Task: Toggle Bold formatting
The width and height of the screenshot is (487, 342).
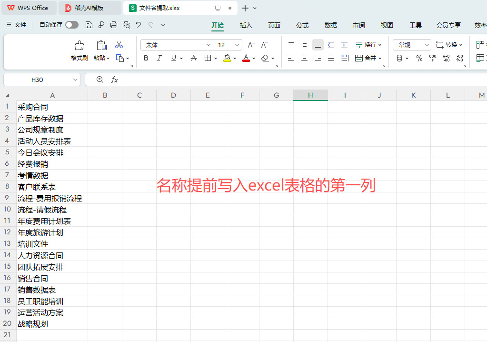Action: [x=146, y=58]
